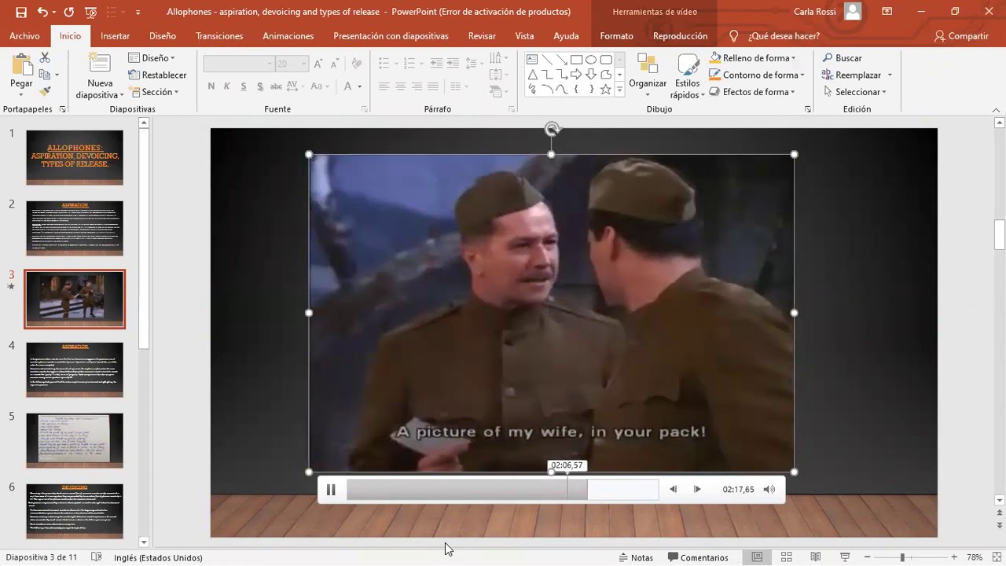Switch to reading view icon

tap(816, 557)
